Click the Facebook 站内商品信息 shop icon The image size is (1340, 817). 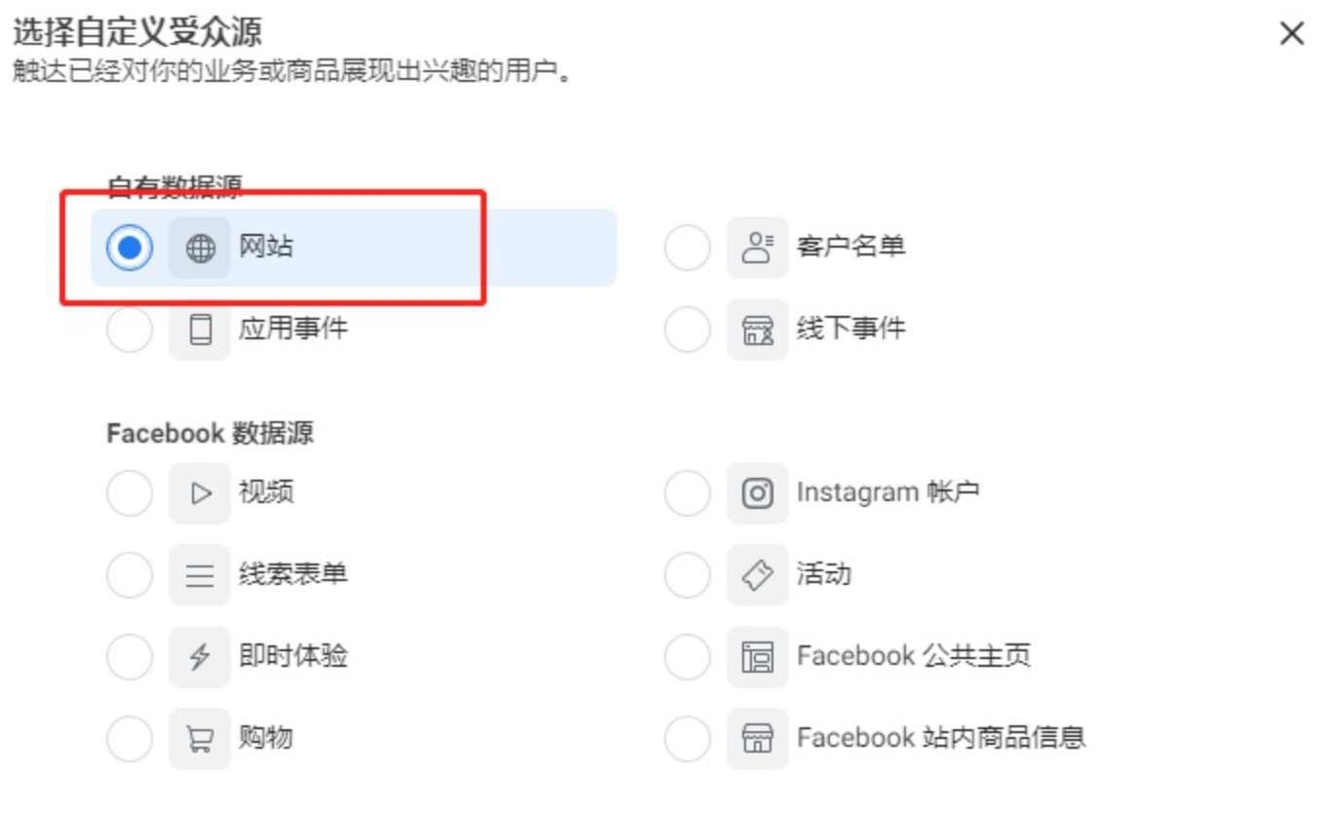757,738
